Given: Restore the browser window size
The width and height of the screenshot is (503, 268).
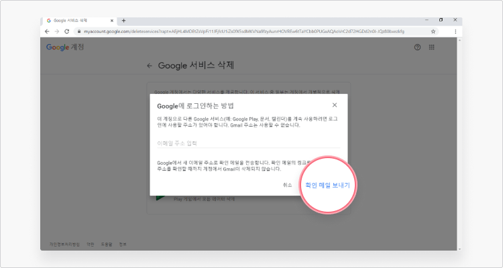Looking at the screenshot, I should [441, 20].
